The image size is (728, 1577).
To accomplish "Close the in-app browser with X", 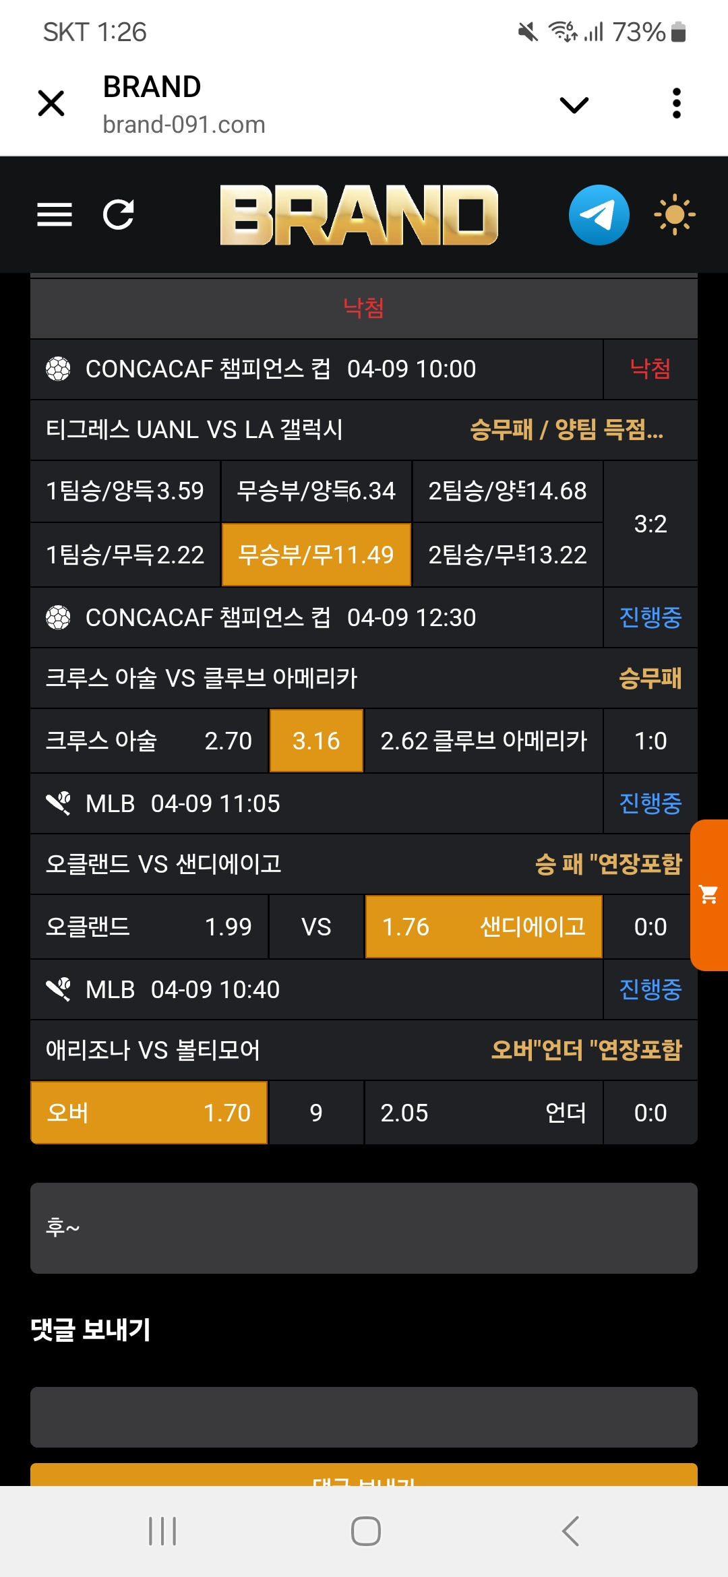I will pyautogui.click(x=51, y=104).
